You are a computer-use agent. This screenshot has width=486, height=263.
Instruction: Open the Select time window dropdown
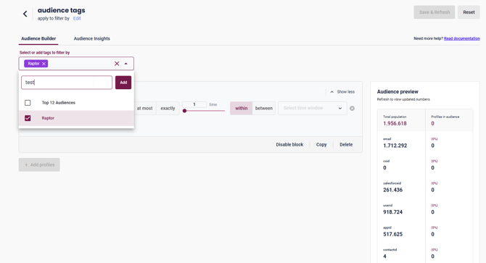313,108
